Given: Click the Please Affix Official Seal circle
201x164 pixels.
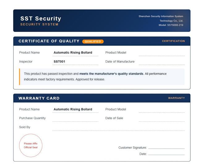Looking at the screenshot, I should click(x=31, y=145).
